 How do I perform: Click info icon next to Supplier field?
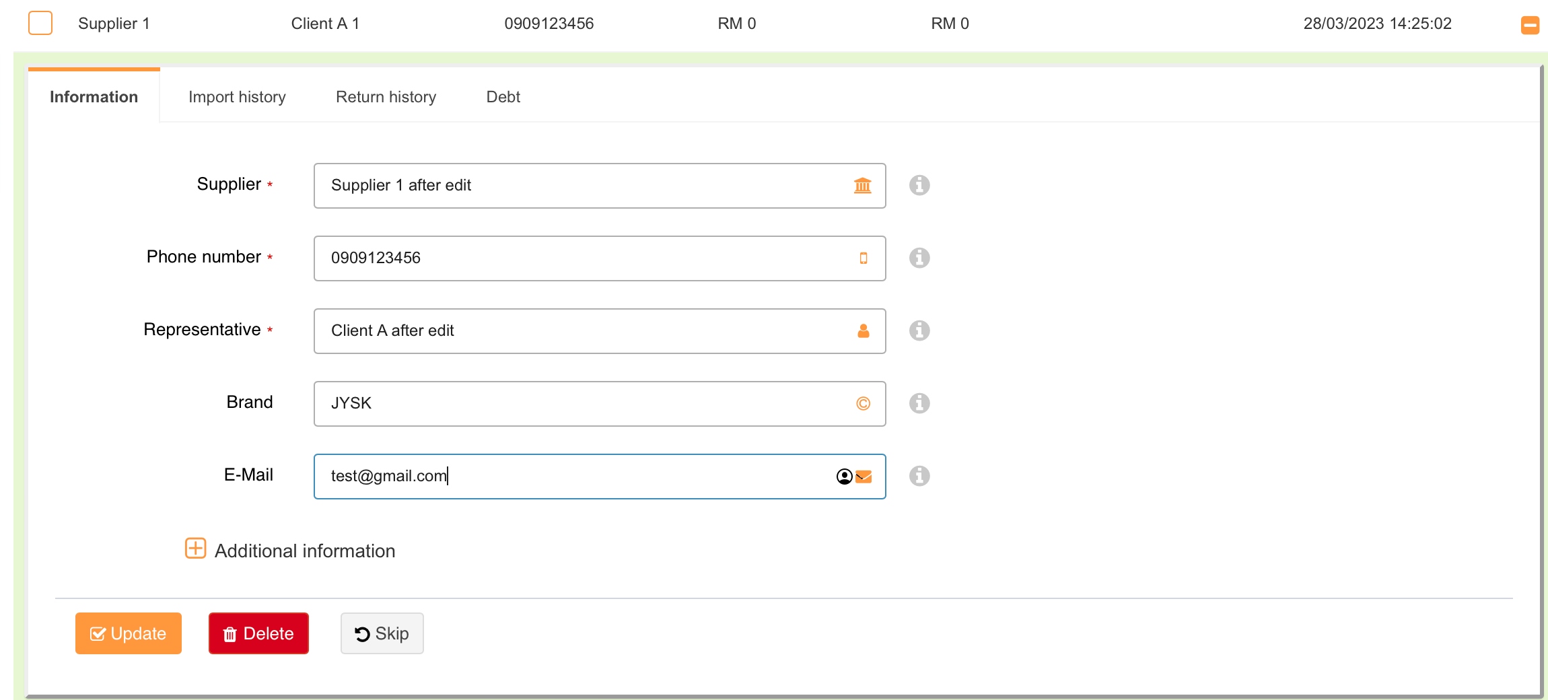(x=919, y=185)
